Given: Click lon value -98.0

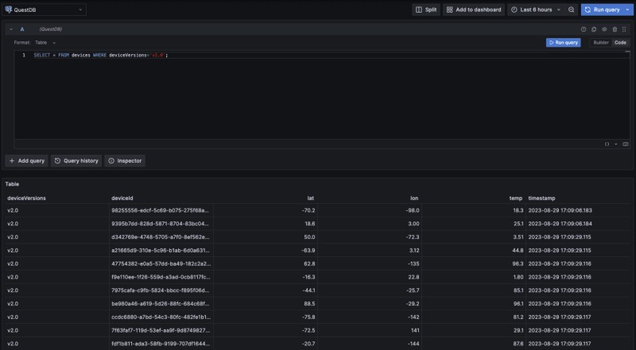Looking at the screenshot, I should pos(413,210).
